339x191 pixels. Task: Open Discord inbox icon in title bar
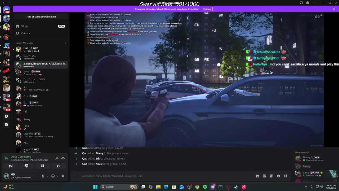[301, 3]
